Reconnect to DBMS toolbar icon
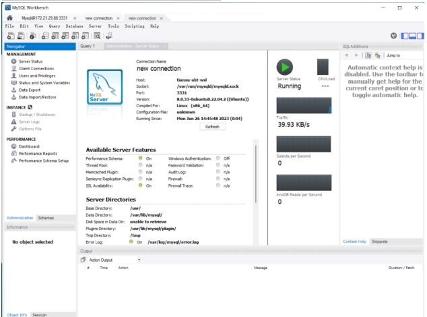427x317 pixels. coord(109,36)
